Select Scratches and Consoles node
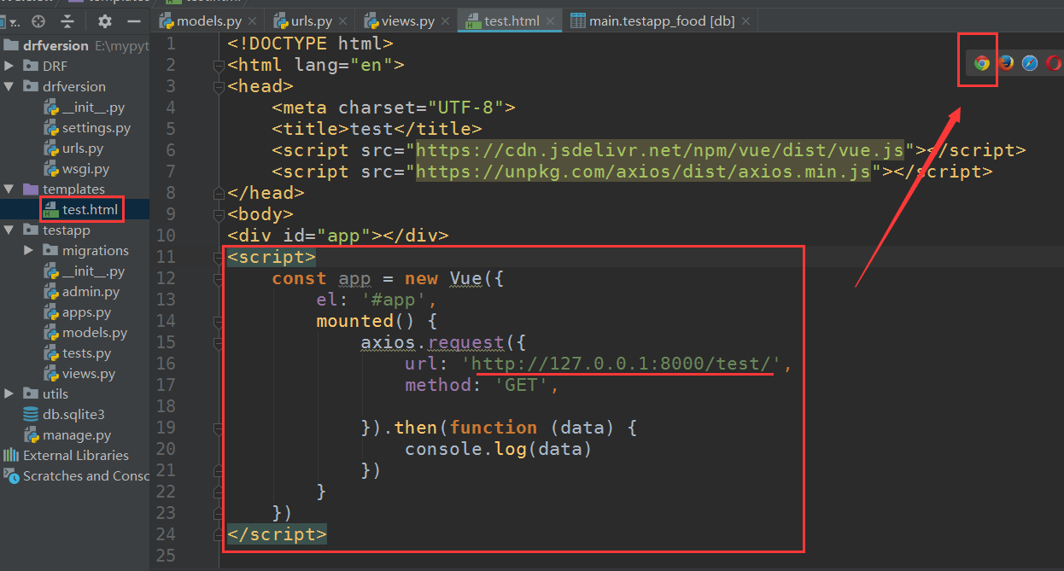Image resolution: width=1064 pixels, height=571 pixels. 85,475
